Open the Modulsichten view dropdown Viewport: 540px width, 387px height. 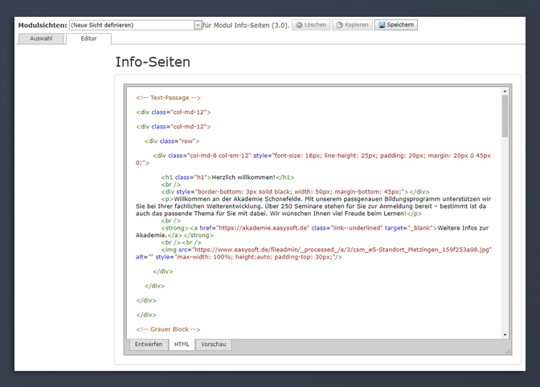click(x=198, y=25)
